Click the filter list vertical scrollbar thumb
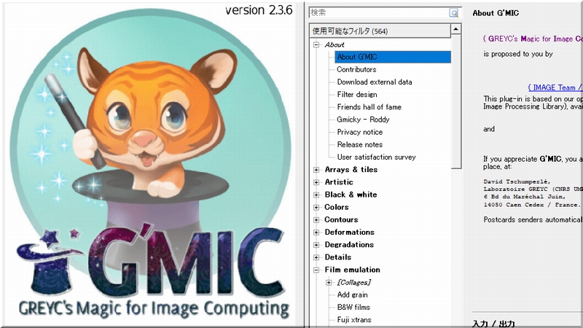Image resolution: width=583 pixels, height=328 pixels. (456, 101)
